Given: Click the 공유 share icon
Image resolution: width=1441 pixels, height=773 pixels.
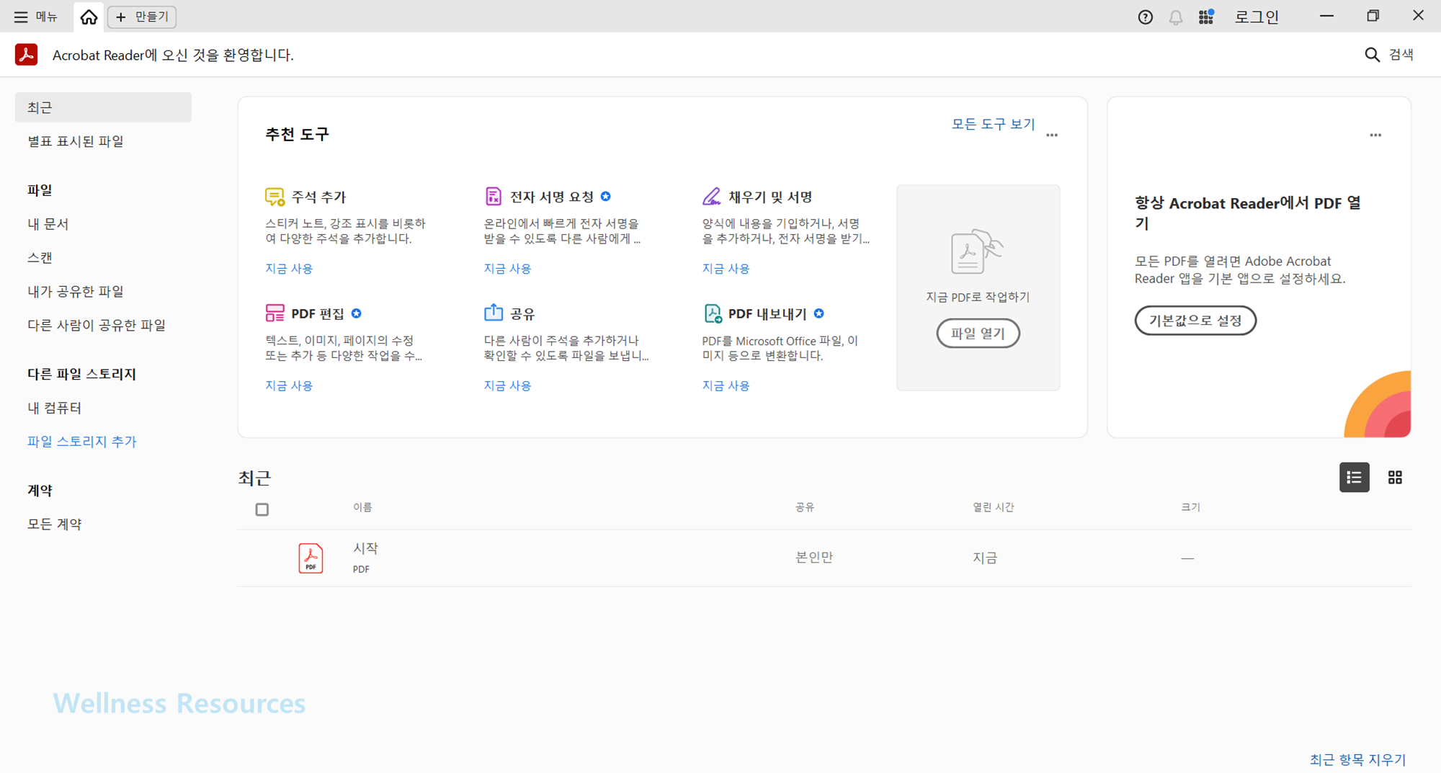Looking at the screenshot, I should (493, 313).
